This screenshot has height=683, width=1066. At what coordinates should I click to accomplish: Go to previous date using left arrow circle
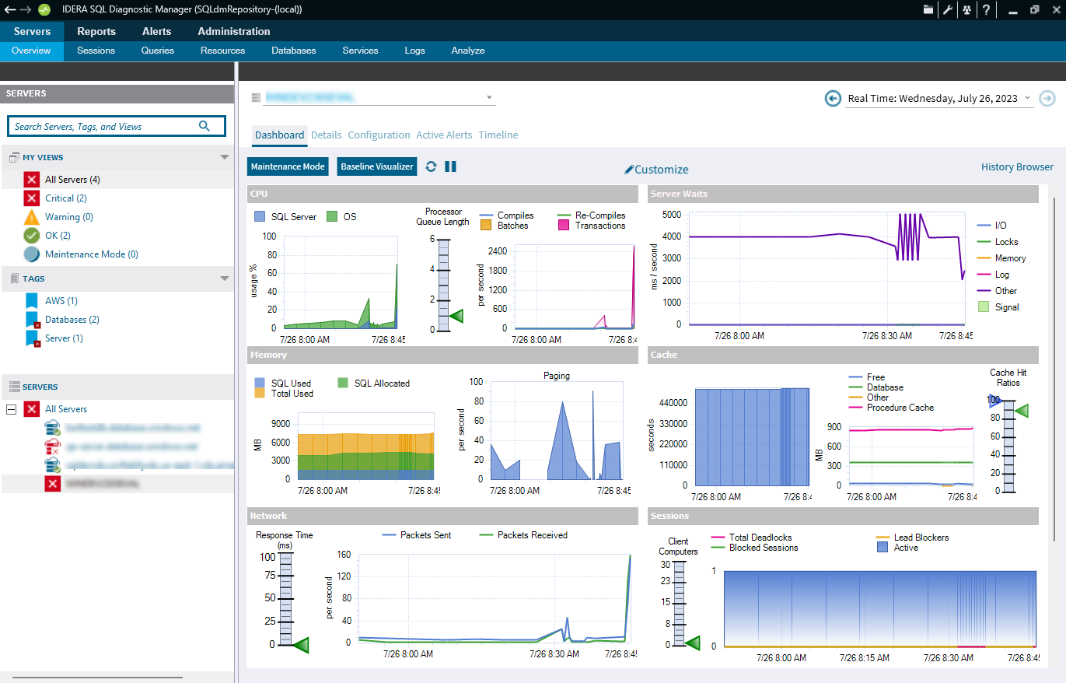click(833, 98)
